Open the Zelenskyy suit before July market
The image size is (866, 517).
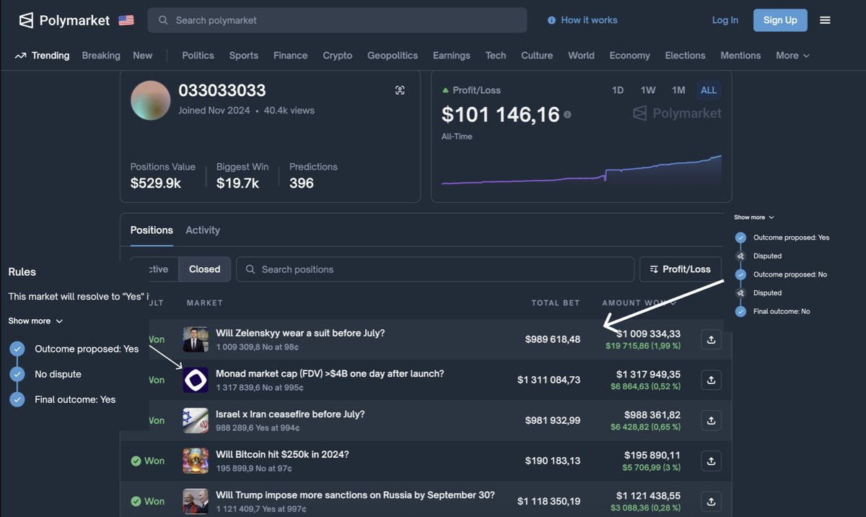[x=300, y=333]
